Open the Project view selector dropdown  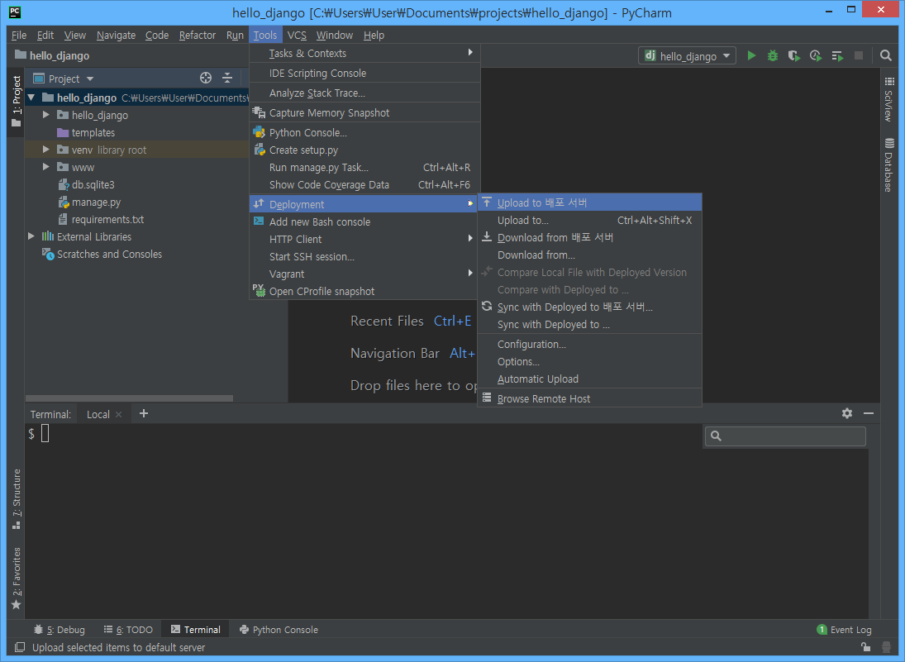[x=64, y=79]
